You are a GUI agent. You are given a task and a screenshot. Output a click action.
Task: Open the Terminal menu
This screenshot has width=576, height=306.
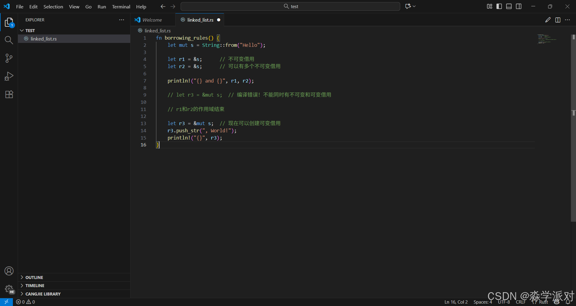tap(121, 7)
